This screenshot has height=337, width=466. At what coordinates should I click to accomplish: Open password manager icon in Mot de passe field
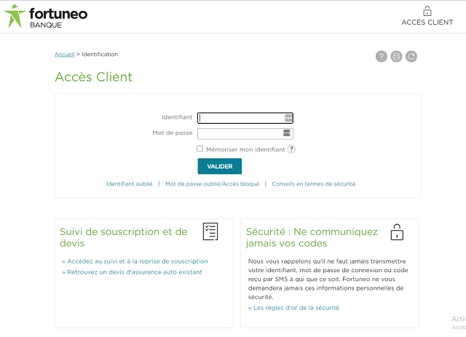[286, 133]
